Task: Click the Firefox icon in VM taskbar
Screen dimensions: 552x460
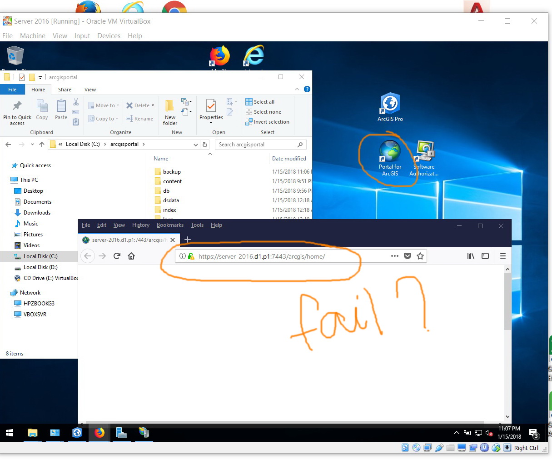Action: [x=99, y=433]
